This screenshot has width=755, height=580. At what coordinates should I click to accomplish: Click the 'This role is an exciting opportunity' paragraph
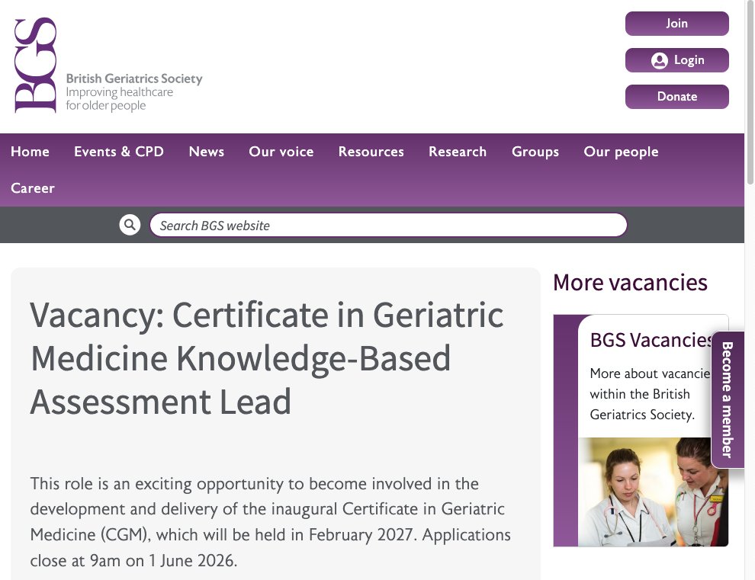click(270, 522)
